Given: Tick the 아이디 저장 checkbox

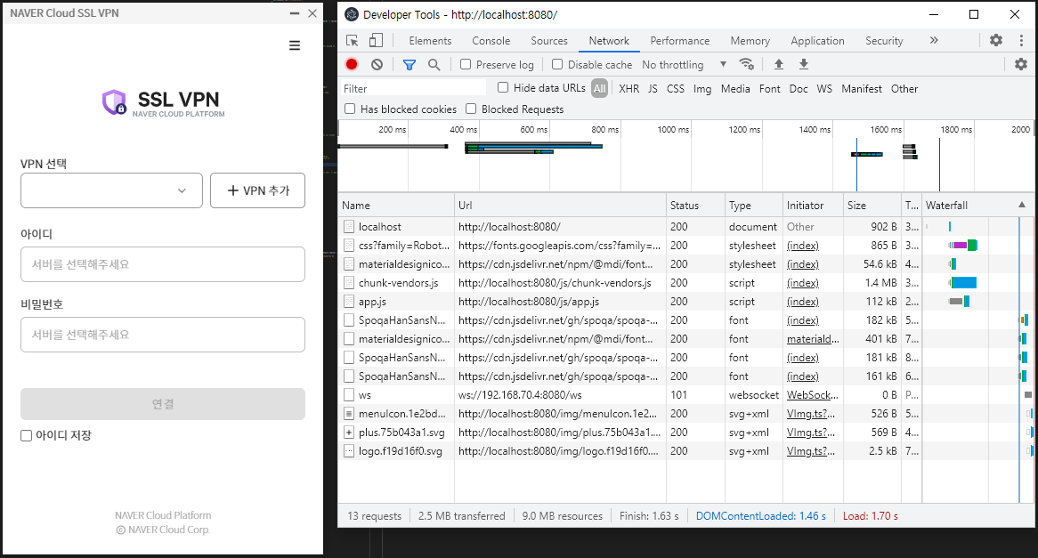Looking at the screenshot, I should click(27, 435).
